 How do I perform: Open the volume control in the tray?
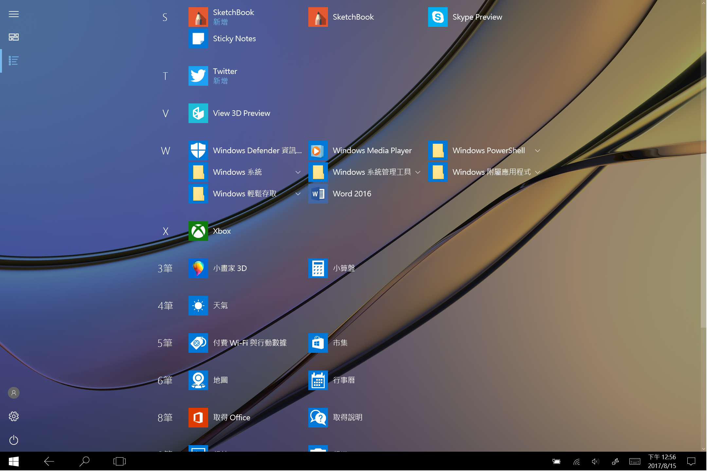[595, 462]
